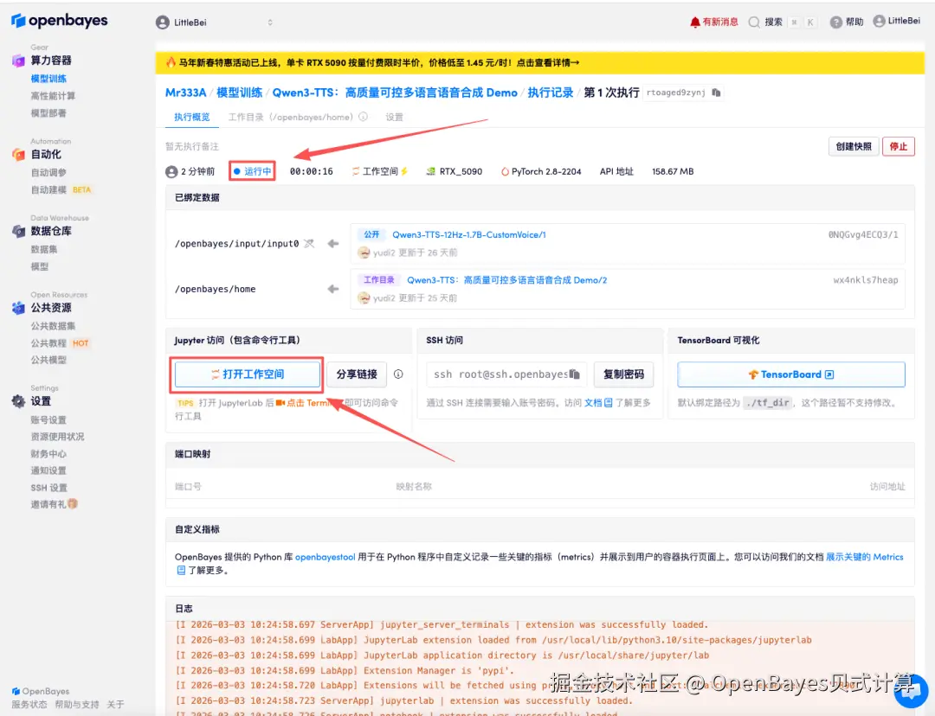Click the yellow RTX 5090 promo banner

[x=539, y=62]
